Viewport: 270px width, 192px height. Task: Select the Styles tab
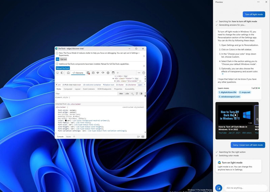(59, 89)
